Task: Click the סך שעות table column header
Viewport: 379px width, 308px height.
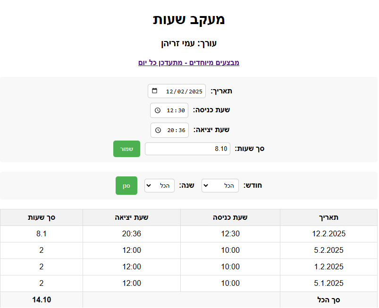Action: [x=42, y=217]
